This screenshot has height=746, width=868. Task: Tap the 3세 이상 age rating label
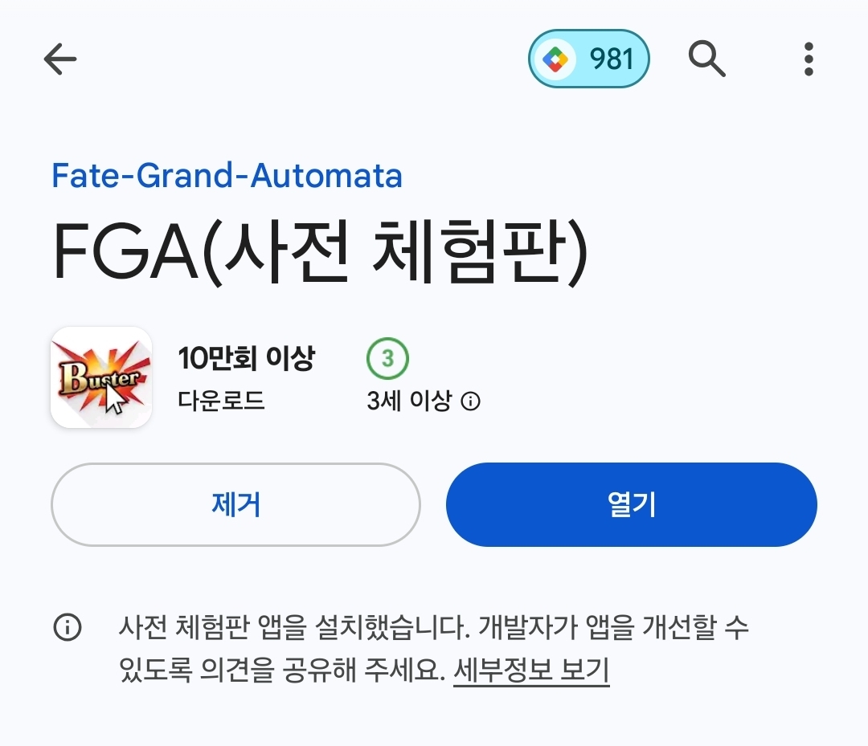(x=409, y=401)
